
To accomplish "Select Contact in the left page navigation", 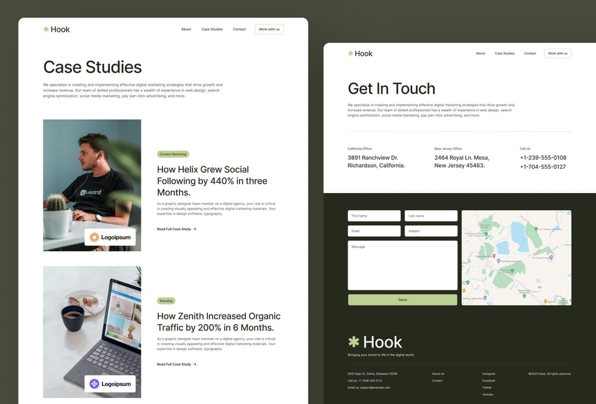I will [x=240, y=29].
